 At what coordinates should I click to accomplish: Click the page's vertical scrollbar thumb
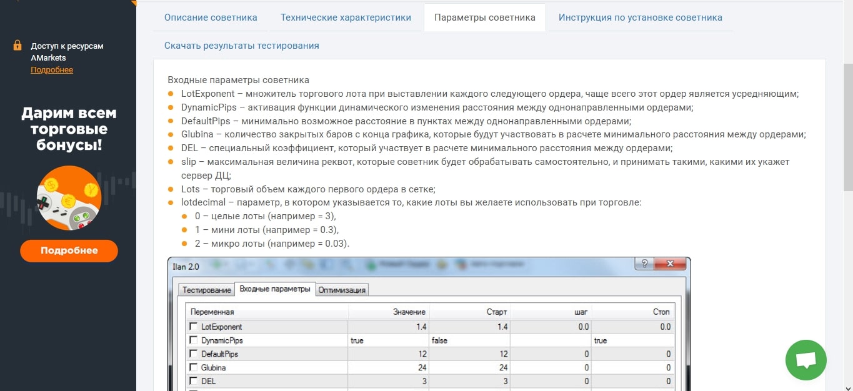[847, 125]
